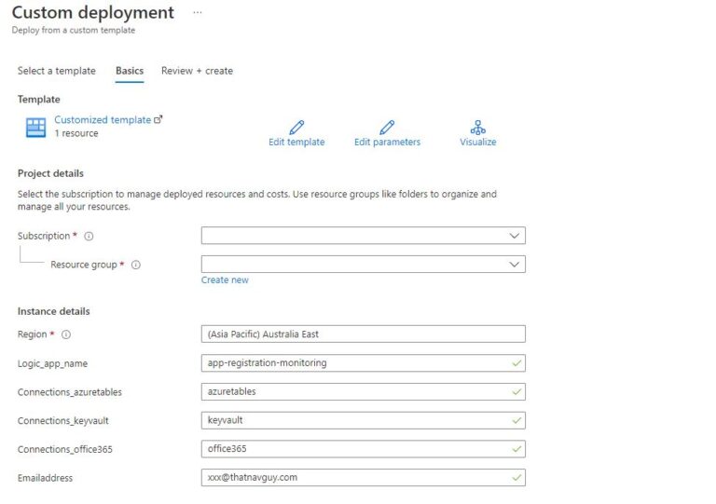The width and height of the screenshot is (716, 504).
Task: Click the Logic_app_name input field
Action: pos(363,363)
